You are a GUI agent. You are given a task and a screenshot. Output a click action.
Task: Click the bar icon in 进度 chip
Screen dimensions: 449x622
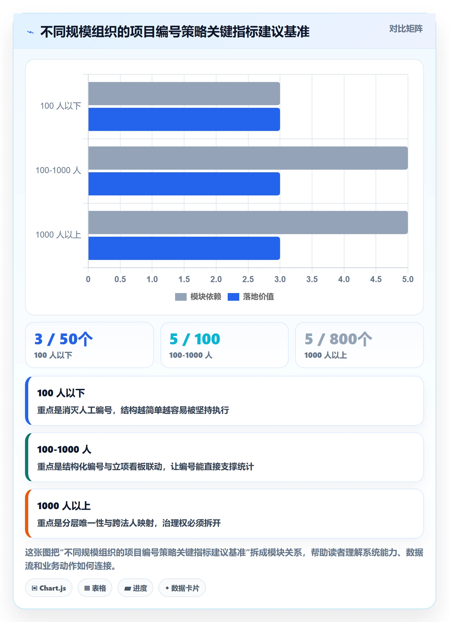pos(127,588)
